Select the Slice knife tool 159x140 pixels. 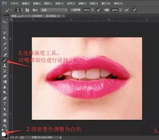click(5, 44)
